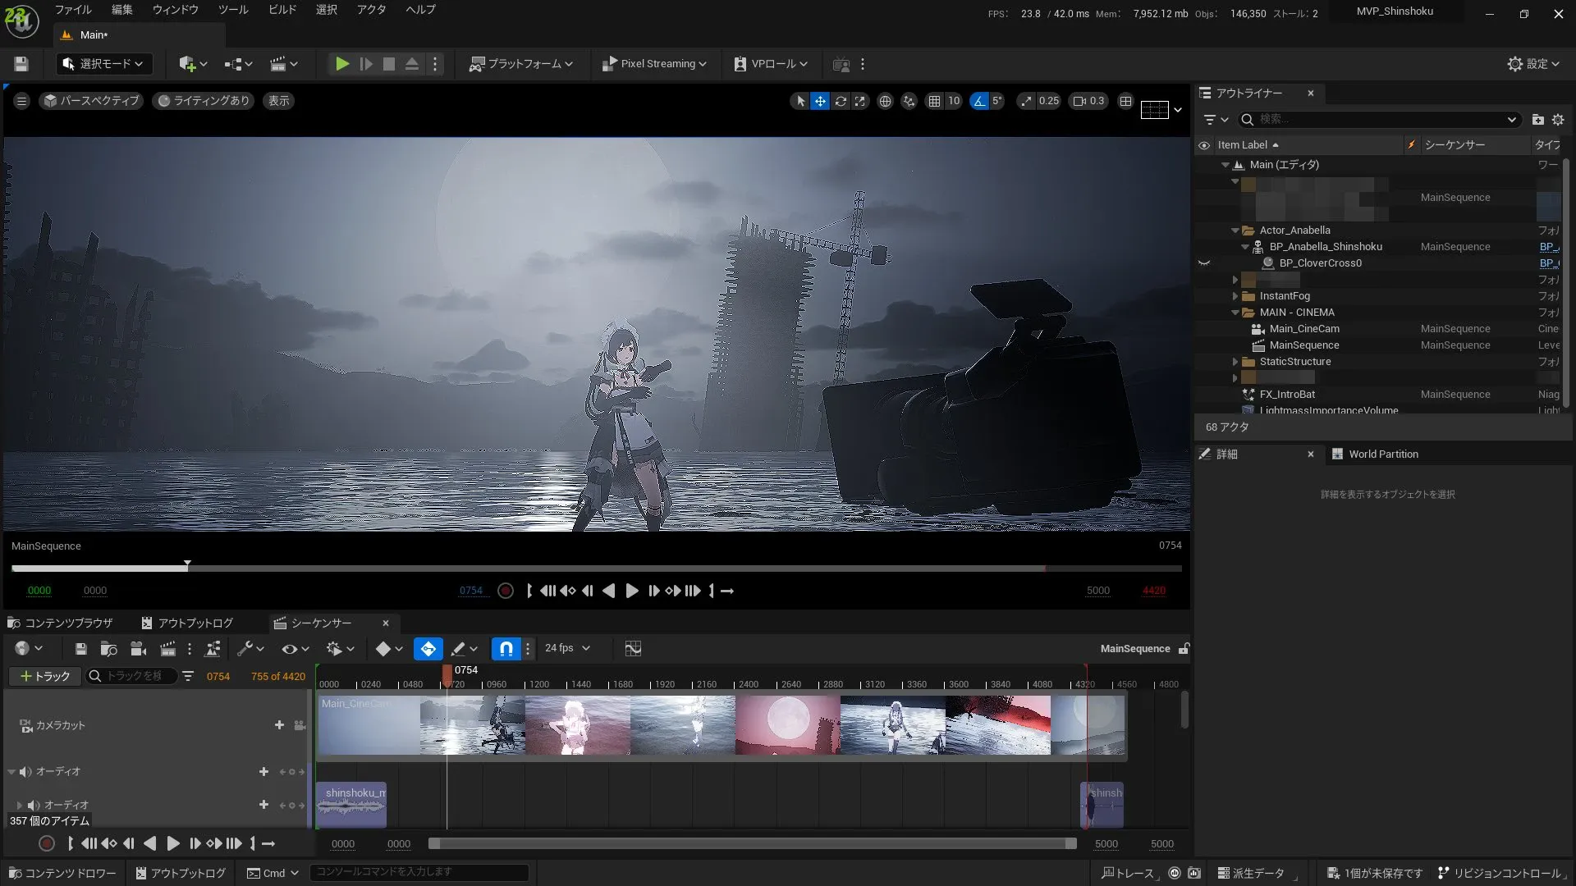This screenshot has height=886, width=1576.
Task: Open the Render Movie clapboard icon in Sequencer
Action: [167, 648]
